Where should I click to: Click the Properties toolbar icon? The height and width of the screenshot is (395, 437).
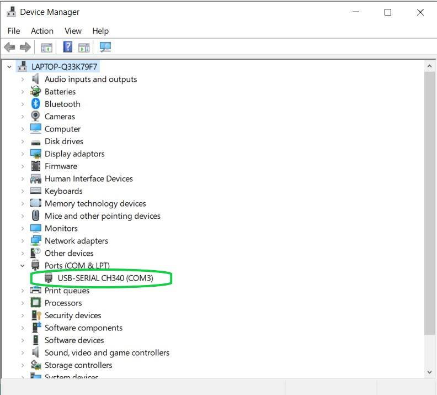pyautogui.click(x=47, y=48)
